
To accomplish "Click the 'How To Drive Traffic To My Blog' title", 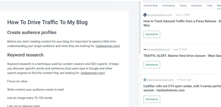I will point(47,22).
